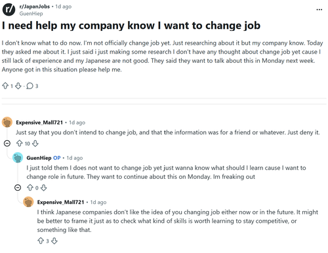Upvote the first Expensive_Mall721 comment with 10 points
This screenshot has height=253, width=328.
pos(20,144)
